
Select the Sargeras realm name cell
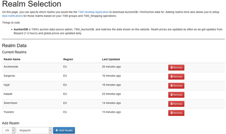tap(9, 76)
